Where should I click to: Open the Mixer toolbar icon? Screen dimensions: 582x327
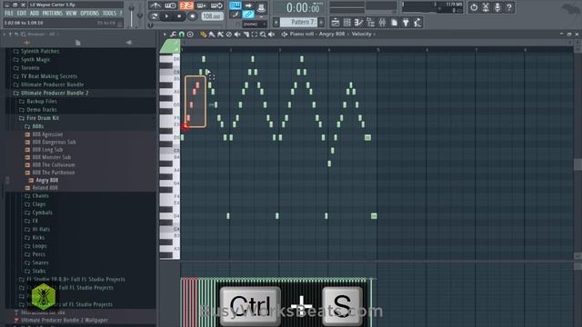tap(382, 23)
